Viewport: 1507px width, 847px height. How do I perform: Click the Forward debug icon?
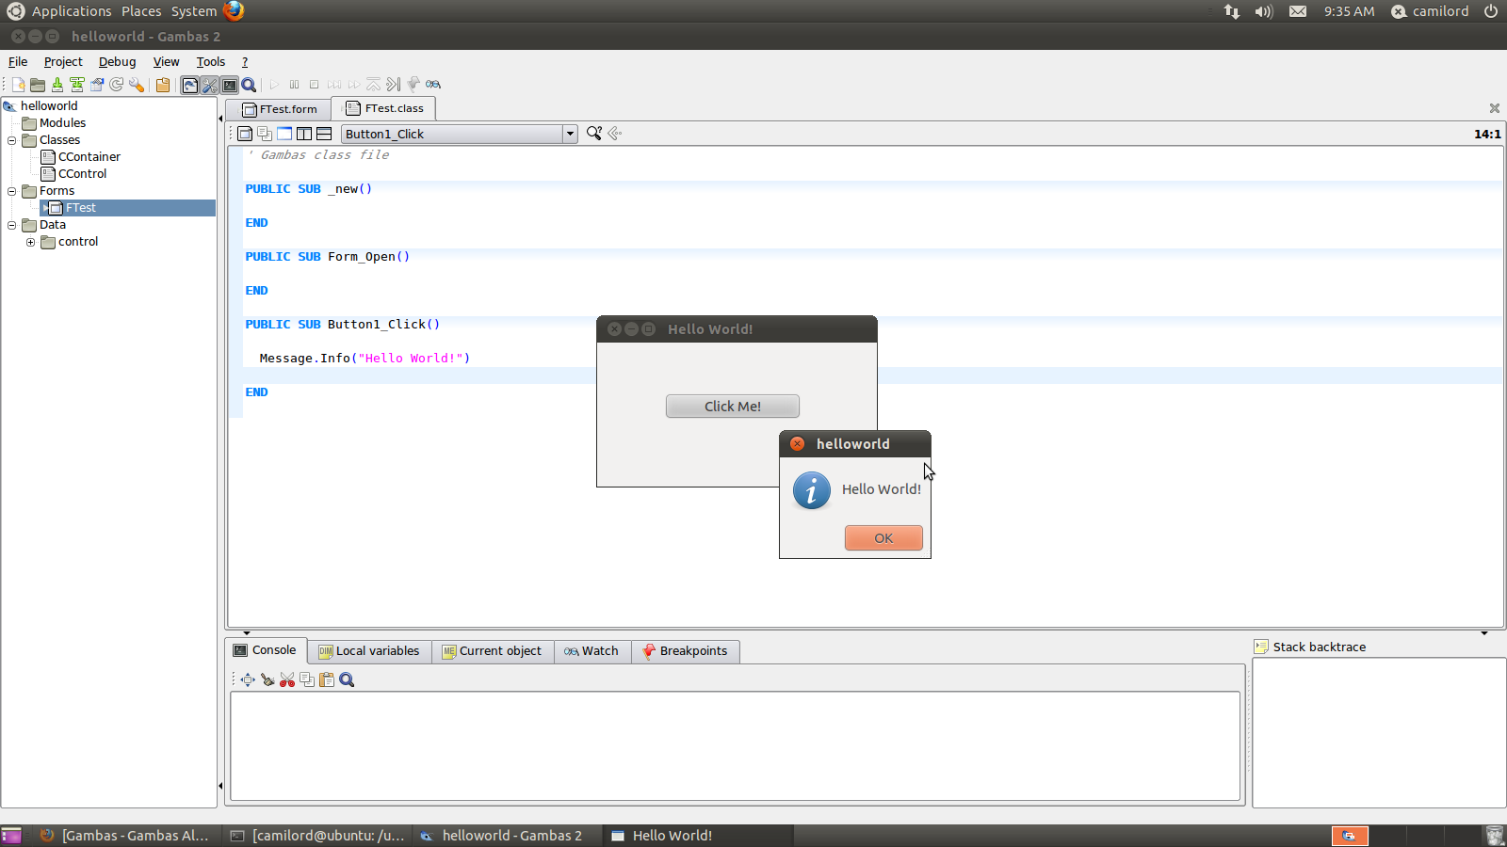[354, 85]
